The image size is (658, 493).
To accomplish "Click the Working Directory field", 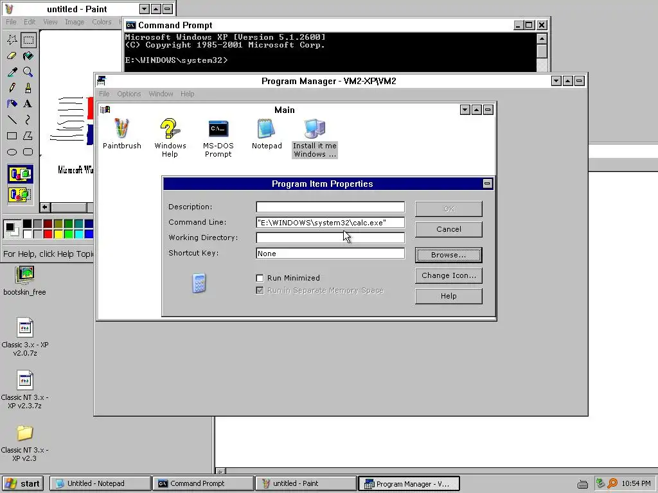I will [330, 238].
